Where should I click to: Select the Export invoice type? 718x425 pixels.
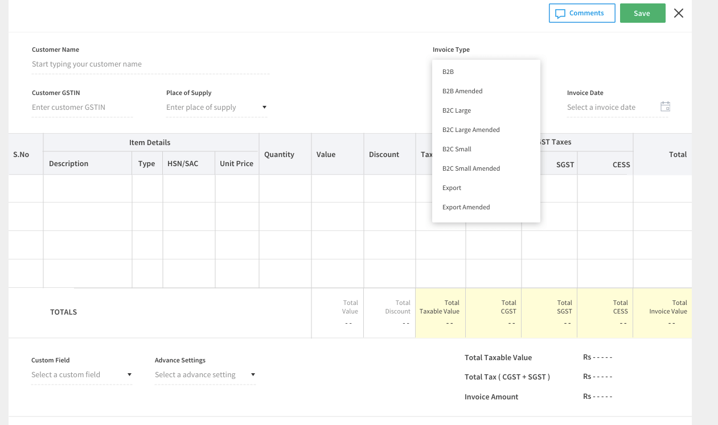[452, 187]
